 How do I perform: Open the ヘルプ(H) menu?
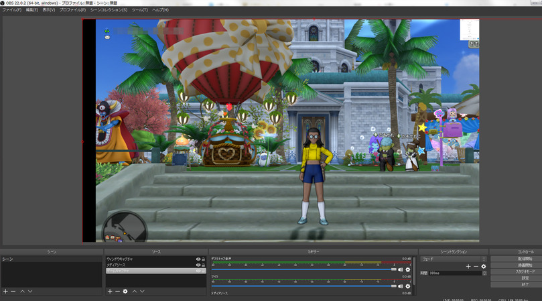[x=161, y=10]
